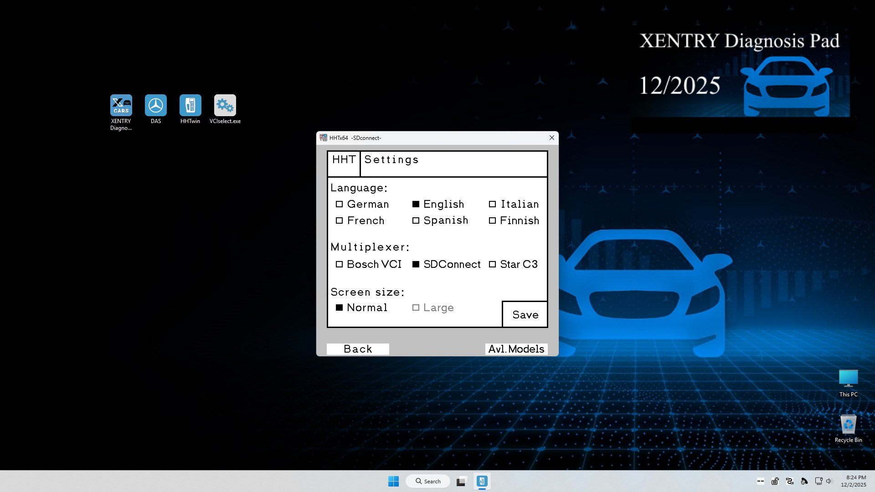Viewport: 875px width, 492px height.
Task: Open Task View from the taskbar
Action: point(461,481)
